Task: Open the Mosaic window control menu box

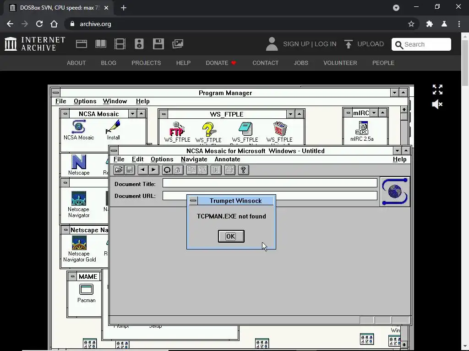Action: (114, 151)
